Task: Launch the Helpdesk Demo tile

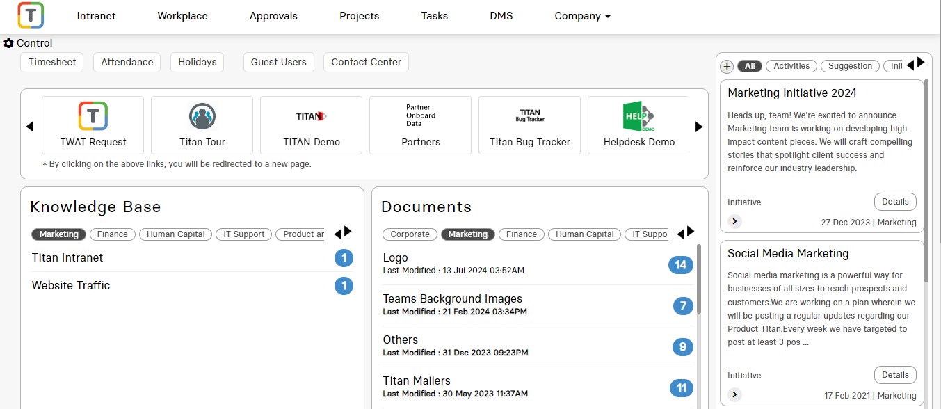Action: (x=638, y=125)
